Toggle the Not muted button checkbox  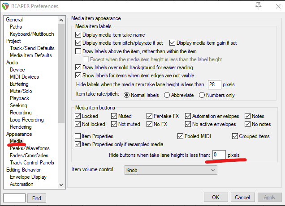tap(114, 124)
